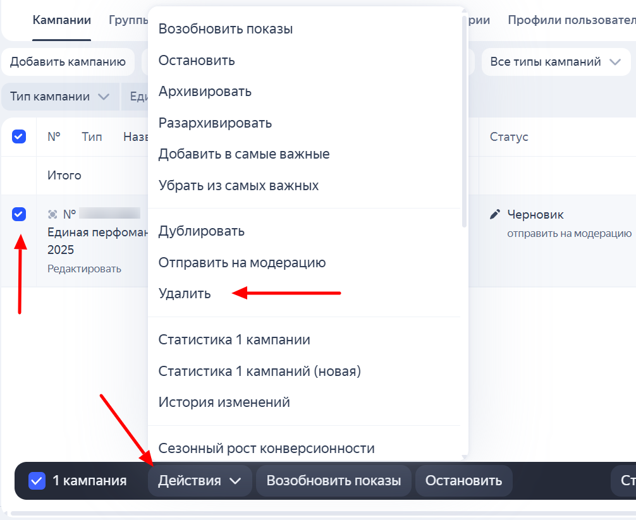Image resolution: width=636 pixels, height=520 pixels.
Task: Uncheck the campaign row checkbox
Action: point(19,214)
